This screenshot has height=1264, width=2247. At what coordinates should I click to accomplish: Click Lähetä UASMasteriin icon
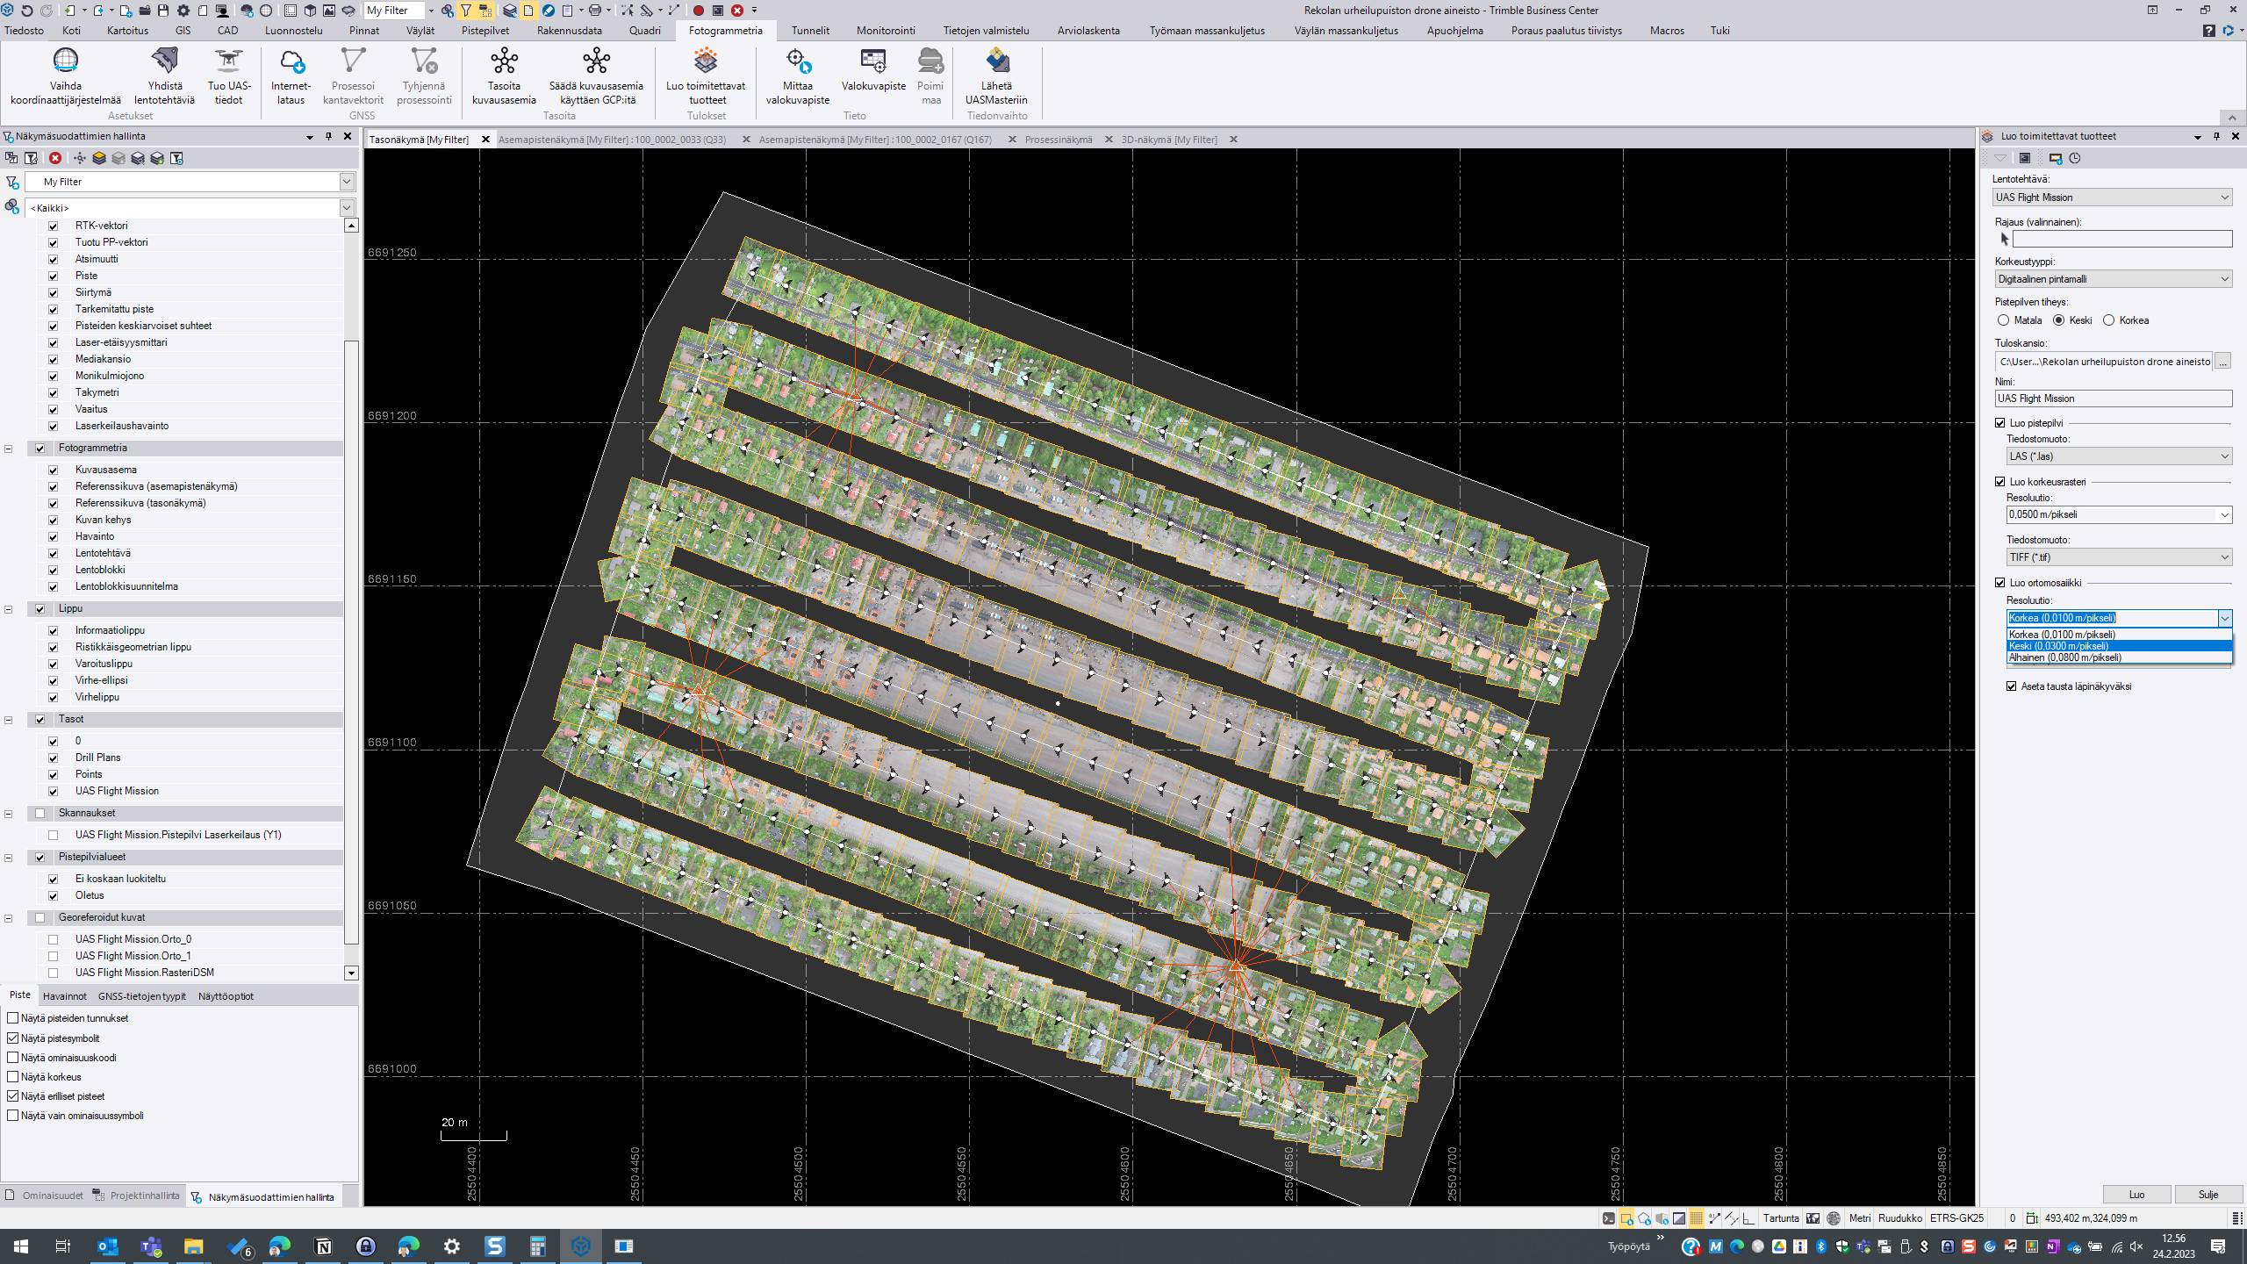point(996,61)
